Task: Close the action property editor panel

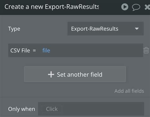Action: point(147,7)
